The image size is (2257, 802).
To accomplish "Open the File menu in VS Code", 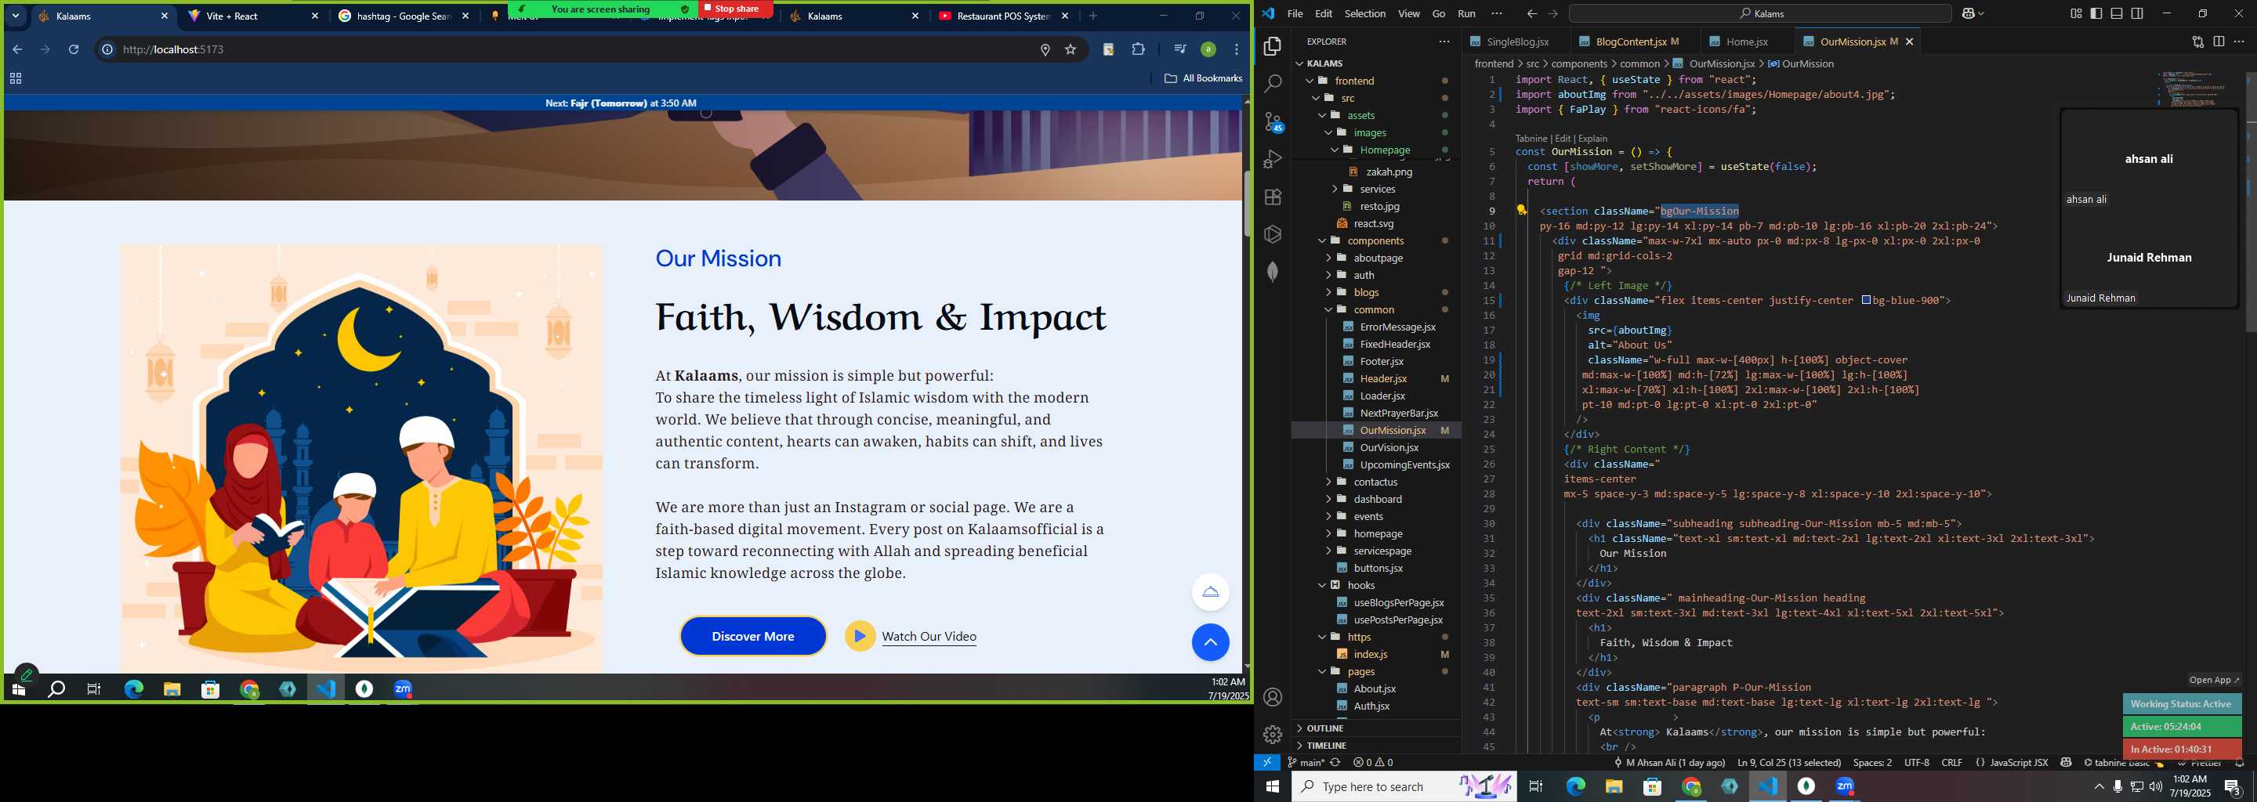I will click(1294, 13).
